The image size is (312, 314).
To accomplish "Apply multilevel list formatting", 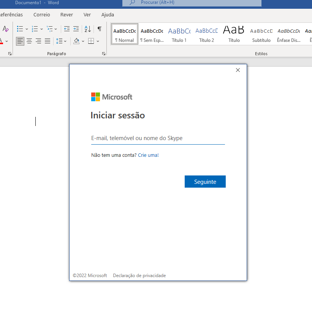I will [x=50, y=29].
